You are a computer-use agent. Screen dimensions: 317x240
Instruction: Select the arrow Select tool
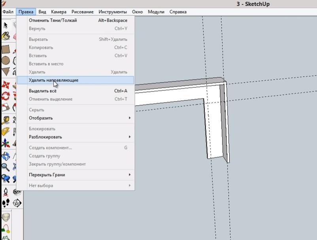coord(6,25)
